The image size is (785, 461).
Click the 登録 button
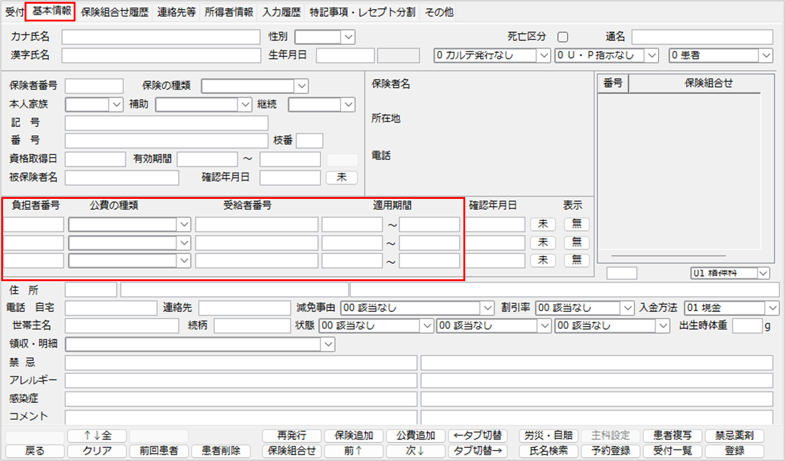[x=735, y=451]
